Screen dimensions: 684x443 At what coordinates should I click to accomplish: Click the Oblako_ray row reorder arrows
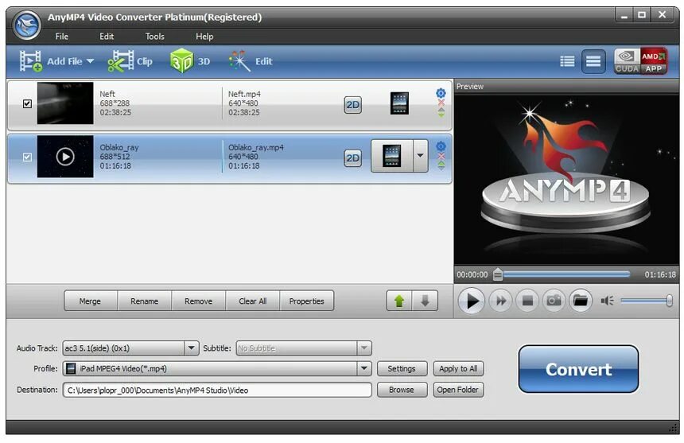441,165
